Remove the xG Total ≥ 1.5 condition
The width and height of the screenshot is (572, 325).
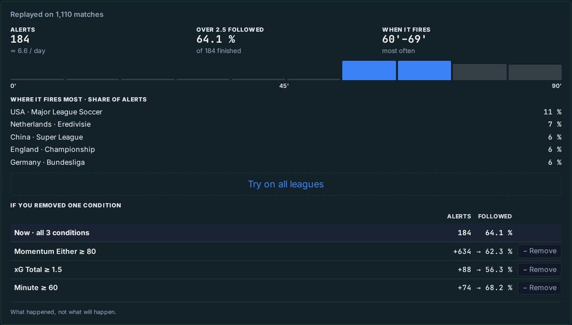pyautogui.click(x=540, y=269)
